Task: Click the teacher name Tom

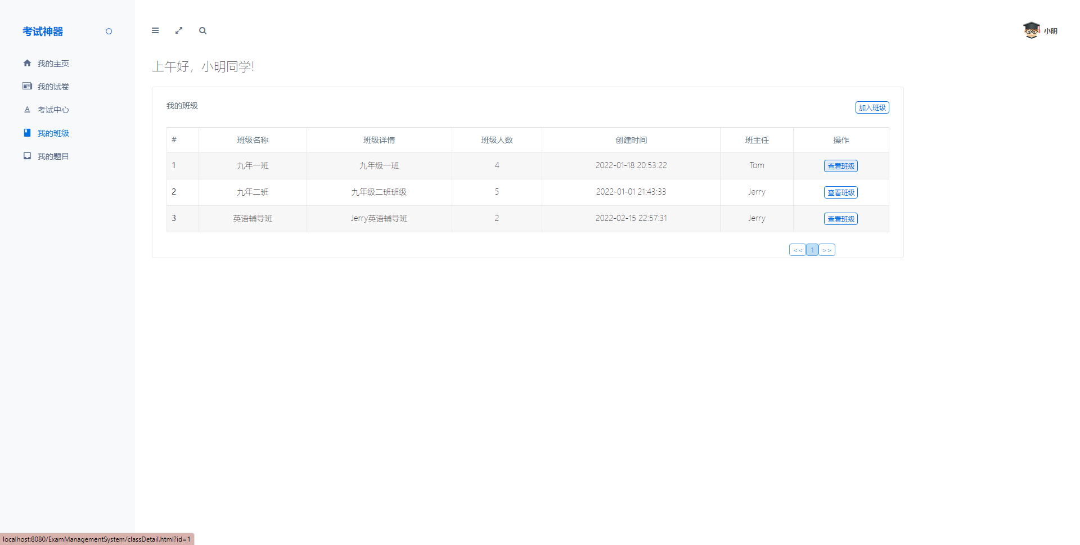Action: click(x=757, y=165)
